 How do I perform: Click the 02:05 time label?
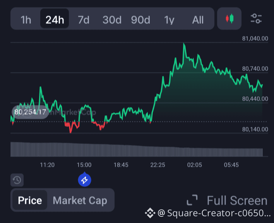[x=195, y=165]
